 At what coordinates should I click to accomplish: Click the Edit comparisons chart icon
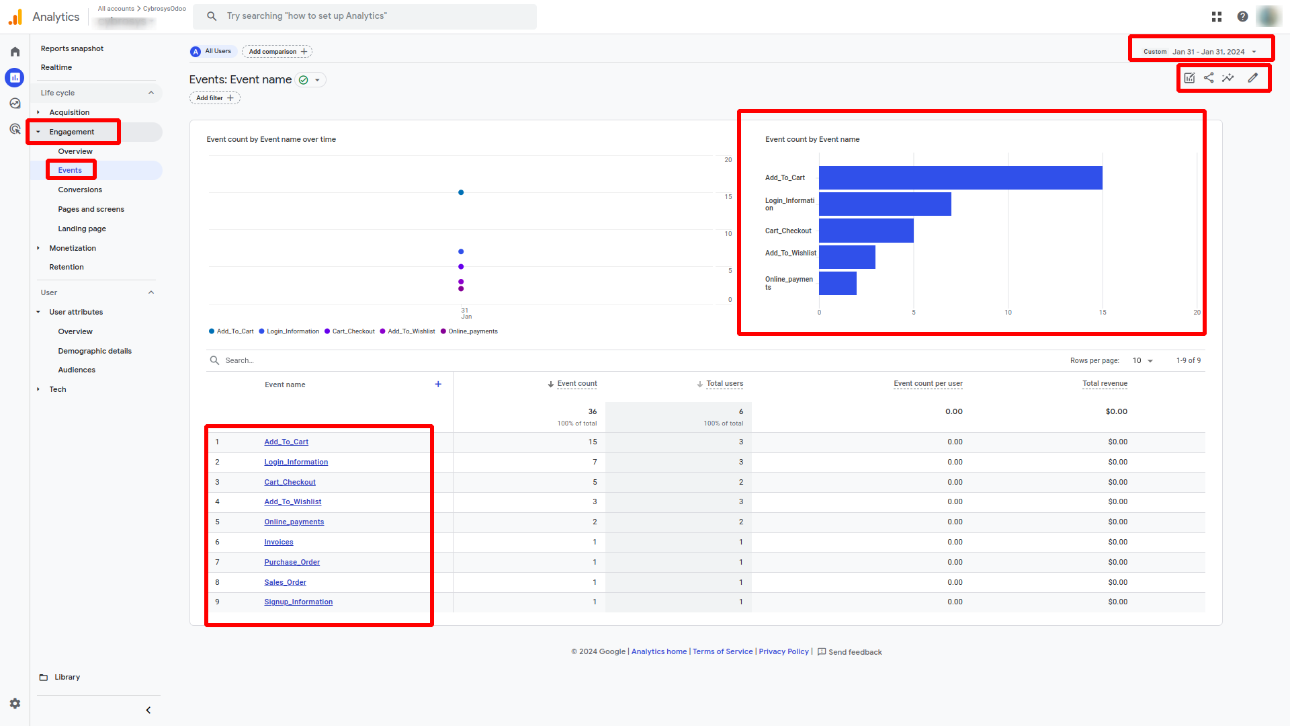[1189, 78]
